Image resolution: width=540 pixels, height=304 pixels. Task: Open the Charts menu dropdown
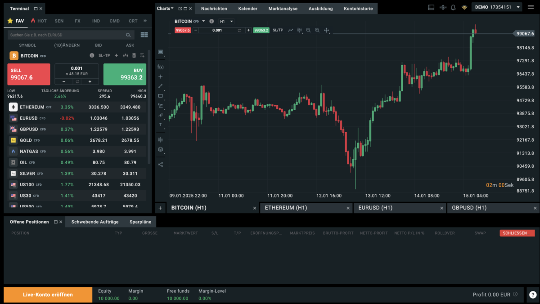pyautogui.click(x=163, y=8)
